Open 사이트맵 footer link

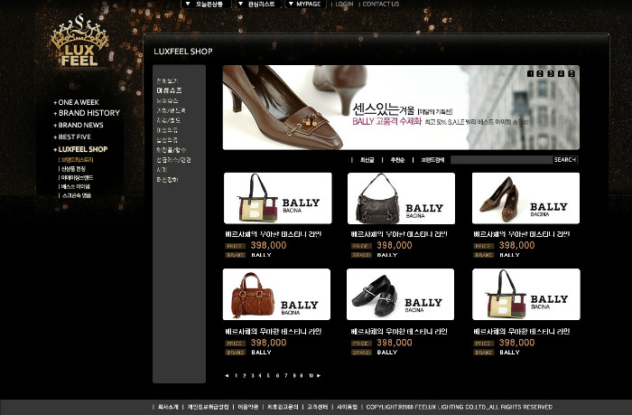click(347, 407)
